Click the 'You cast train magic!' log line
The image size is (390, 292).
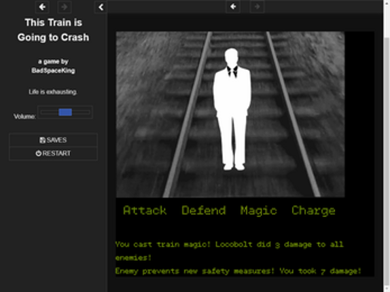click(230, 251)
